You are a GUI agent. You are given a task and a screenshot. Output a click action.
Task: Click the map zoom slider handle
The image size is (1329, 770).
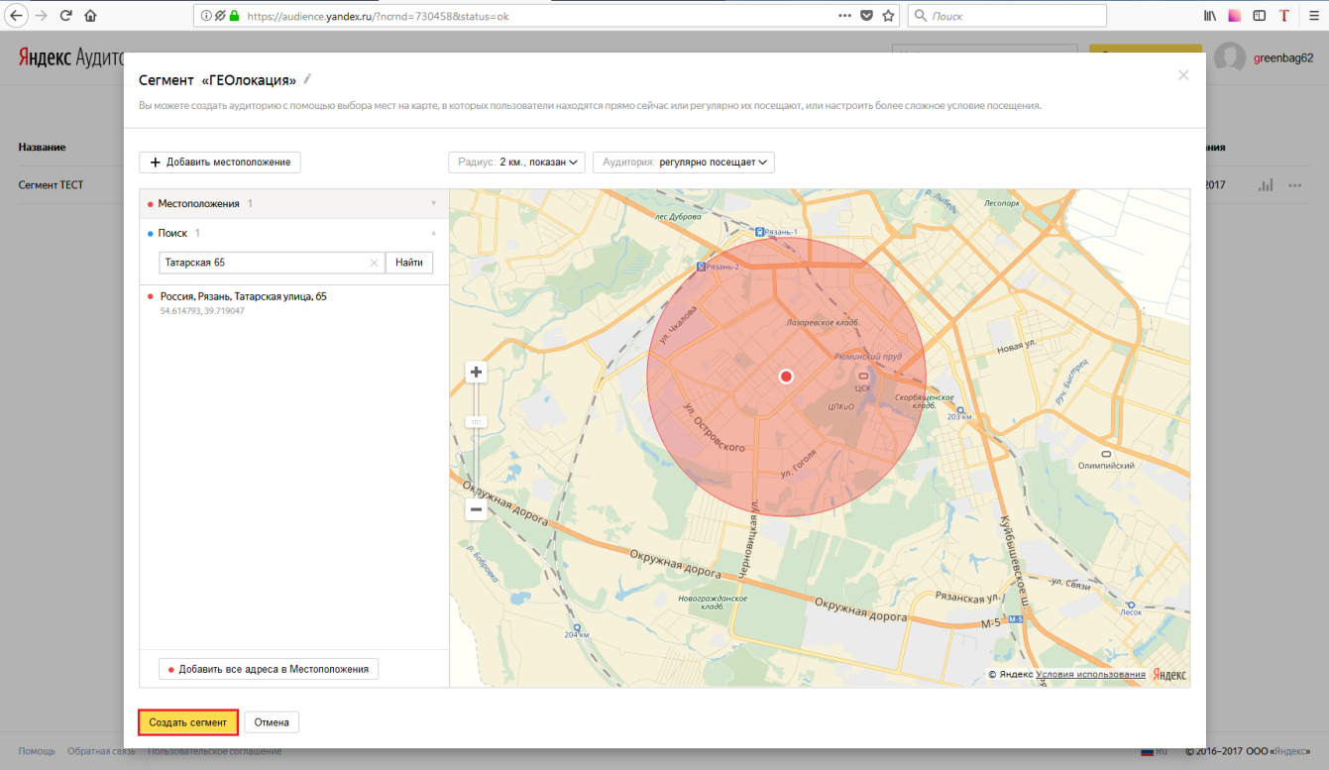point(476,421)
